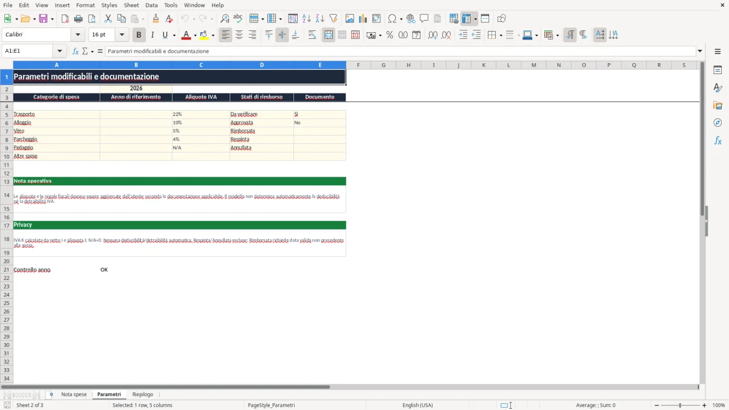The height and width of the screenshot is (410, 729).
Task: Toggle Align Left
Action: pyautogui.click(x=225, y=35)
